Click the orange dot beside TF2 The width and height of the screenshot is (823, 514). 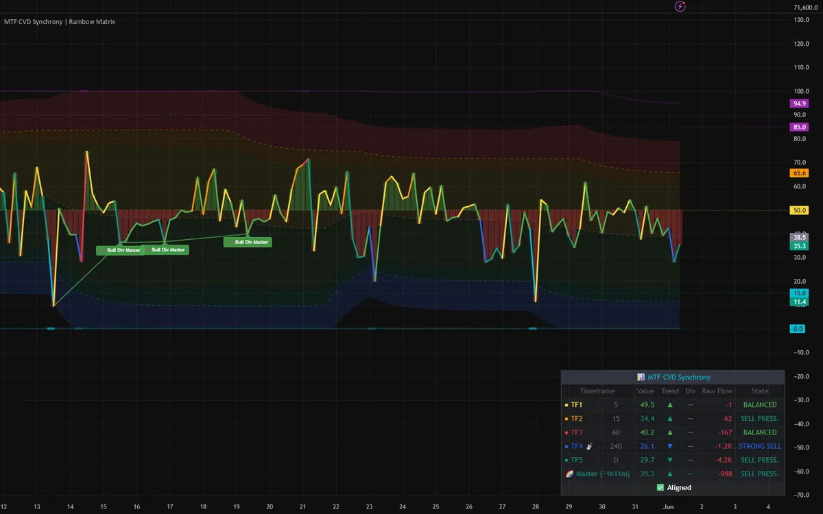click(566, 419)
